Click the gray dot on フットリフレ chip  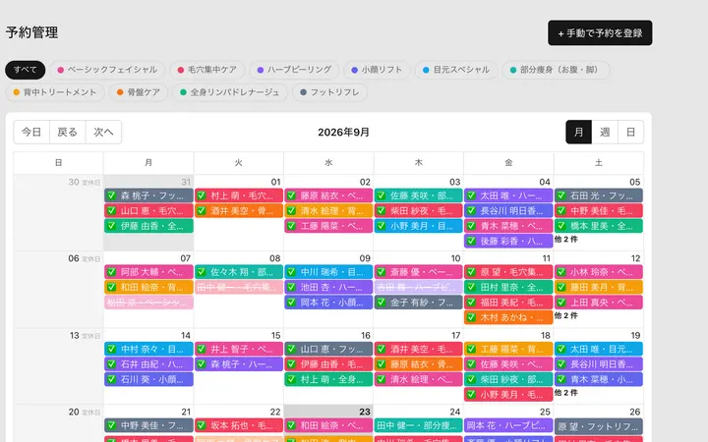[x=303, y=92]
